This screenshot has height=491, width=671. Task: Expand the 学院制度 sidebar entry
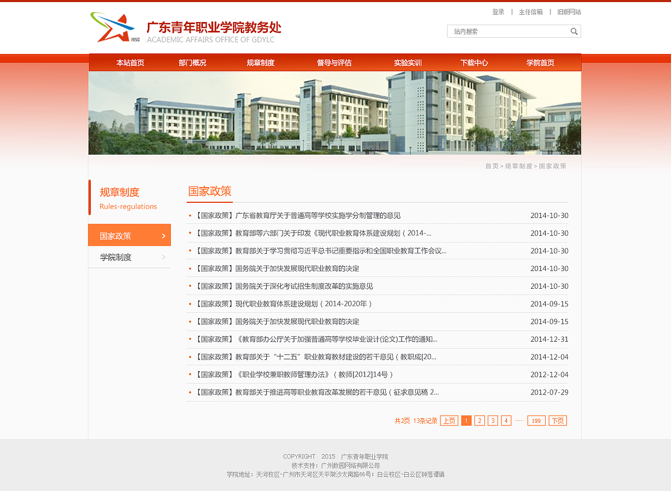tap(116, 257)
